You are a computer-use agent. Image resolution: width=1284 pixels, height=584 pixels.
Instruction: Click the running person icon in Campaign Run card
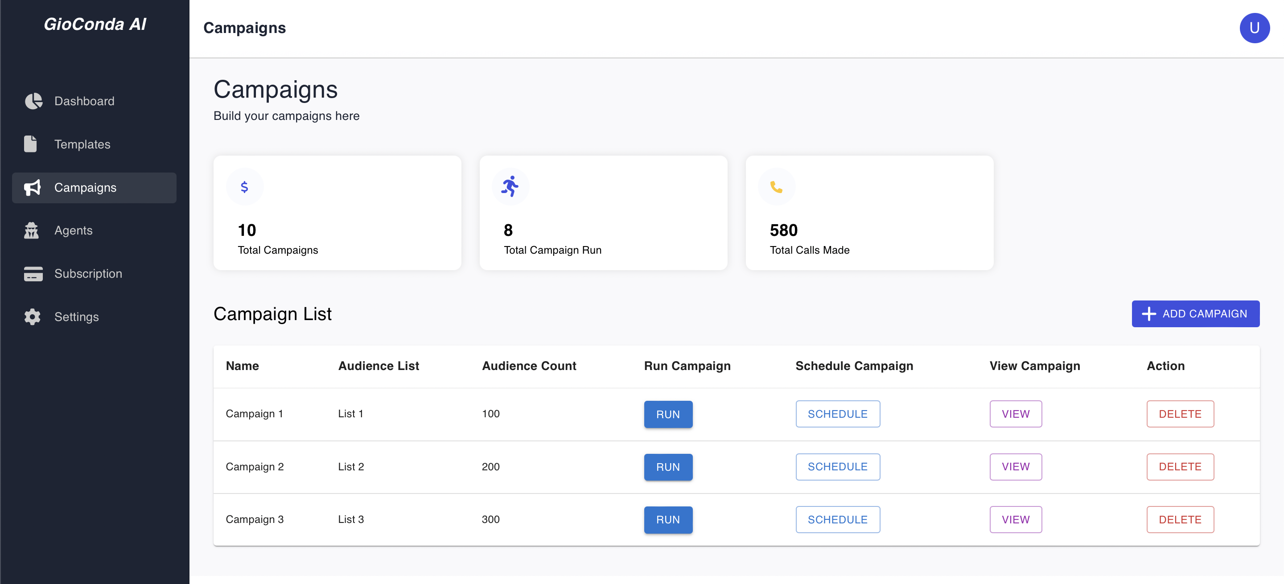510,187
